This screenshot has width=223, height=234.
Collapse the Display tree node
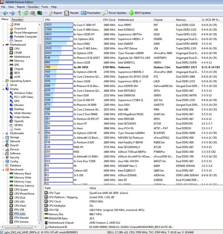(3, 89)
